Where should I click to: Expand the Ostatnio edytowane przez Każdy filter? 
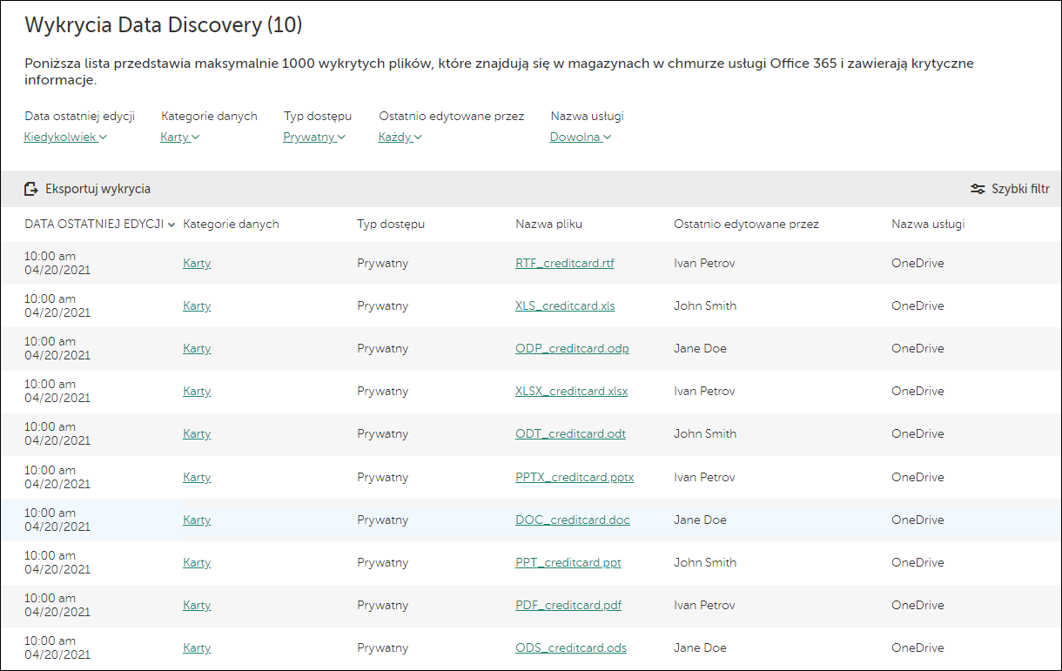(400, 137)
